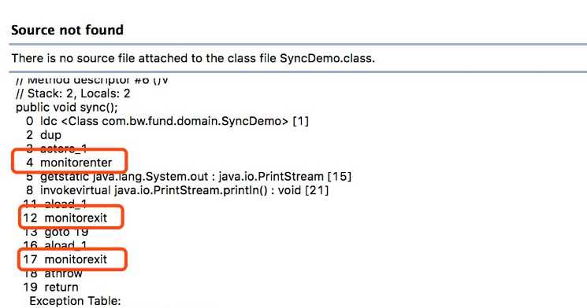Click the '18 athrow' instruction

pyautogui.click(x=53, y=273)
